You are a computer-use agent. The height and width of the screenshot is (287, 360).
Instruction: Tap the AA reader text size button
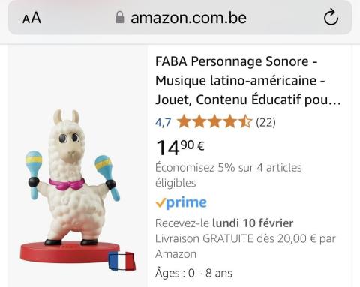point(31,18)
